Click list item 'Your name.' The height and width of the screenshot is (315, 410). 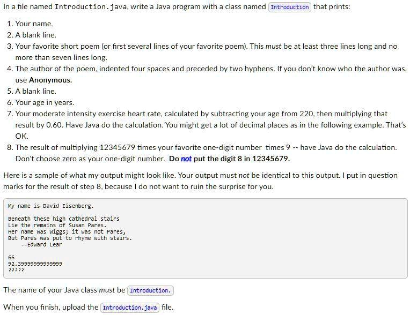coord(34,24)
